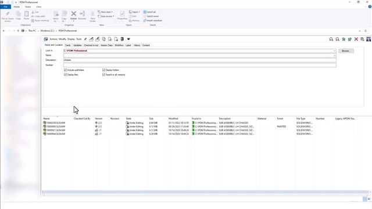Open the Actions menu

(x=53, y=39)
